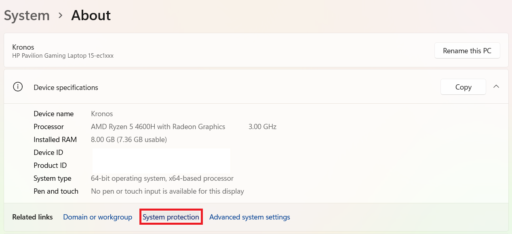Click the Related links label
This screenshot has height=234, width=512.
coord(32,217)
